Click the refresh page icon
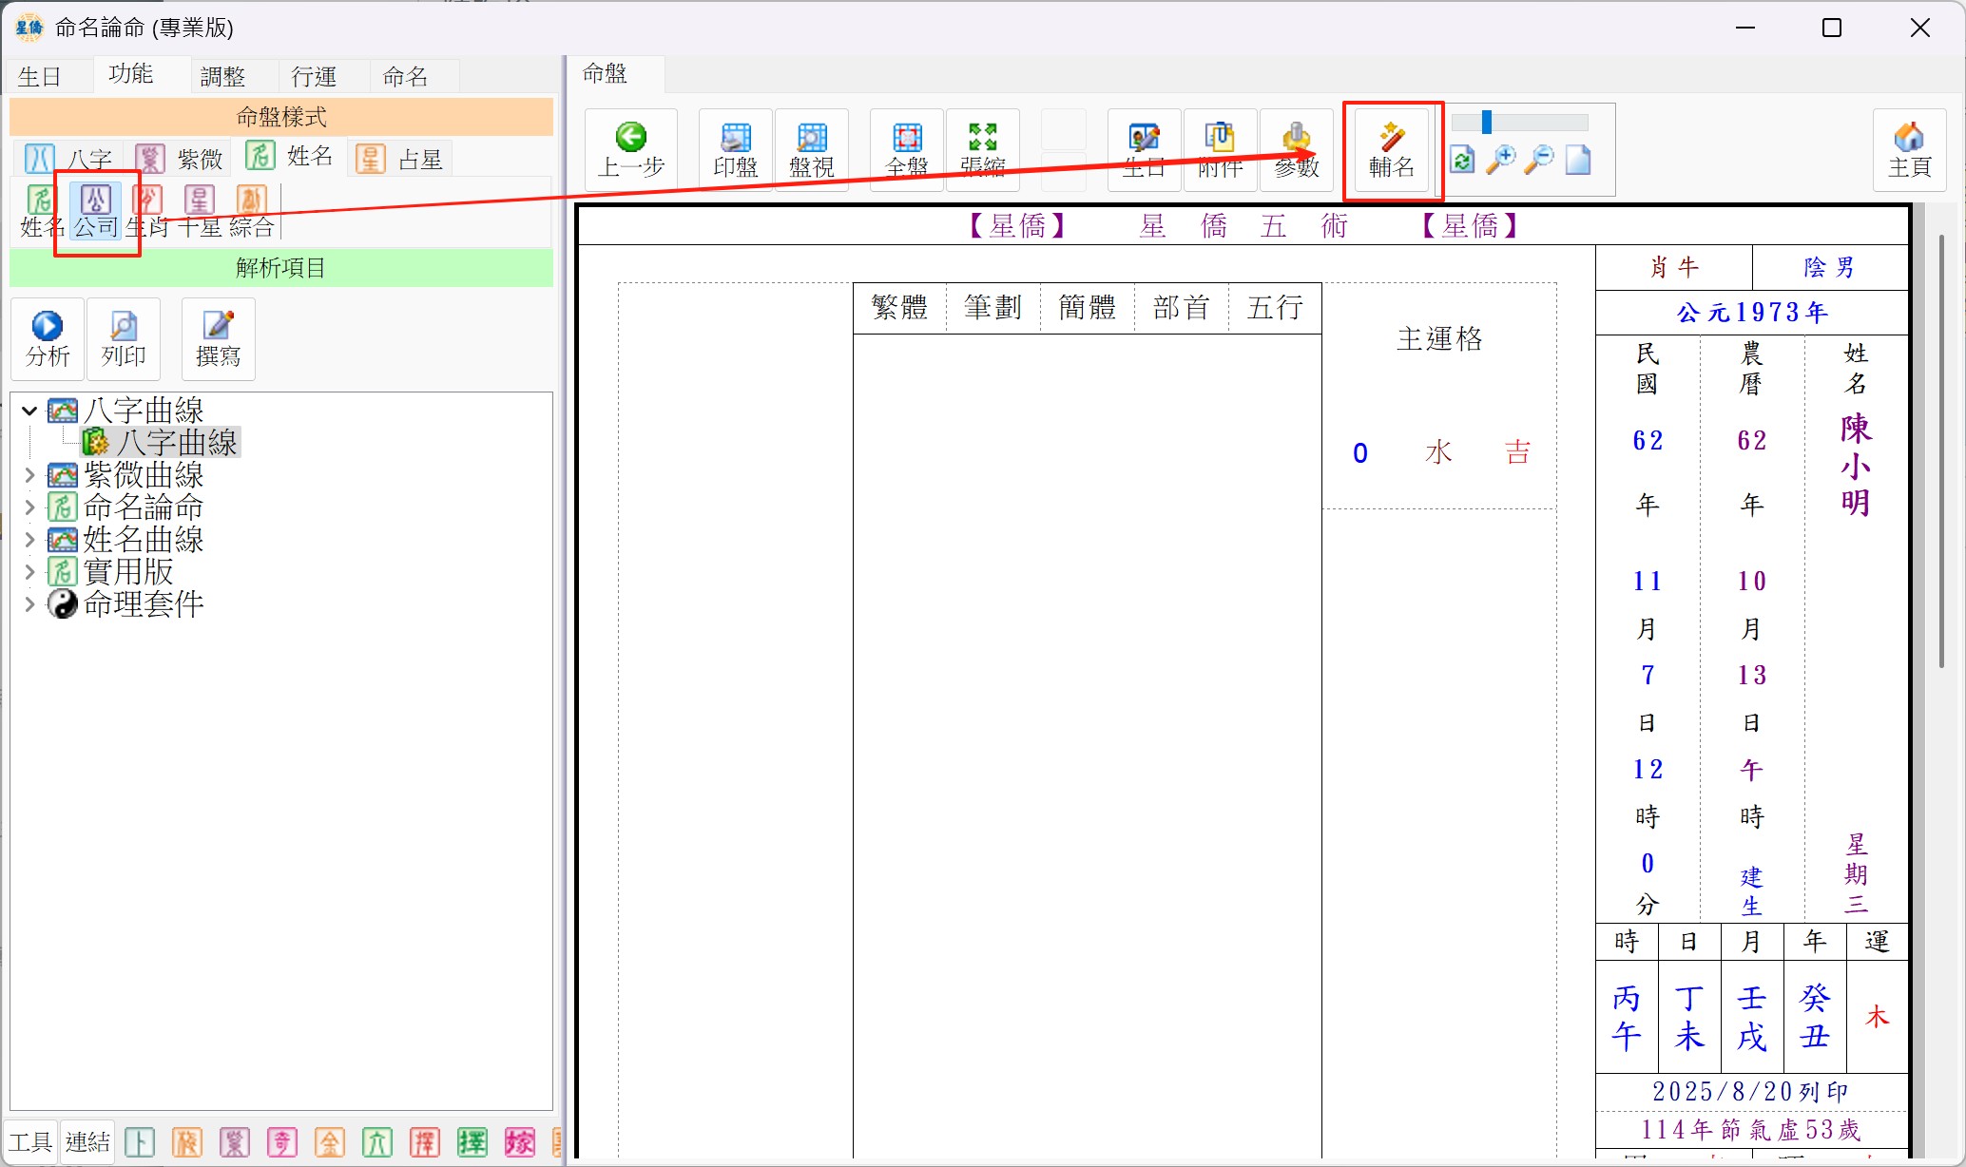This screenshot has height=1167, width=1966. click(1462, 160)
